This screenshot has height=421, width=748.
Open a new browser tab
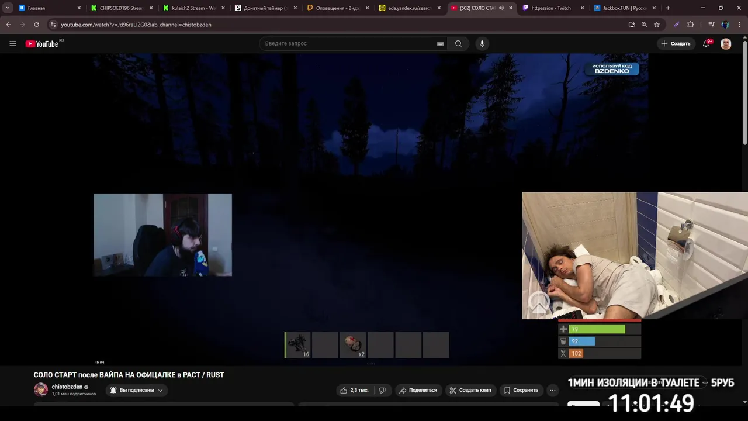(668, 8)
